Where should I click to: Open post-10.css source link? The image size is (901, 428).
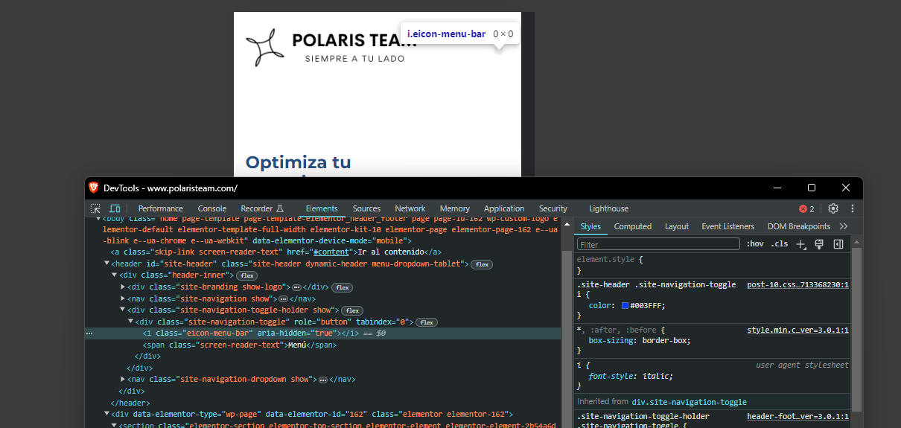798,285
